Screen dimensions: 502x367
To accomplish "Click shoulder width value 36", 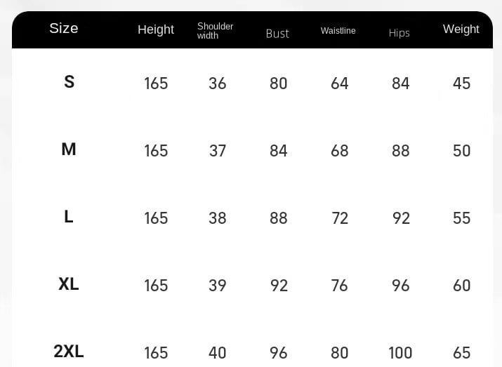I will click(218, 84).
